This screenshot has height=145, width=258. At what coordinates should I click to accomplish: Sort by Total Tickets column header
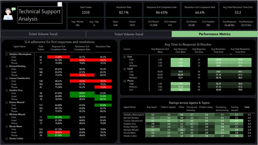point(40,48)
